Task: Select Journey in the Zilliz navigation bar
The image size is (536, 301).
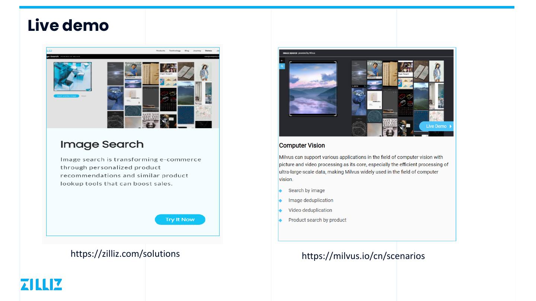Action: click(x=197, y=51)
